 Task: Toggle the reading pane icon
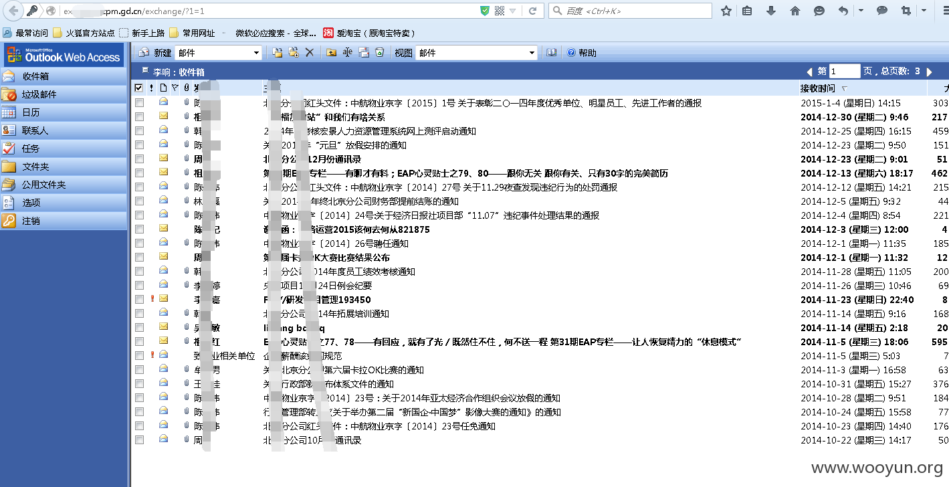pos(364,53)
